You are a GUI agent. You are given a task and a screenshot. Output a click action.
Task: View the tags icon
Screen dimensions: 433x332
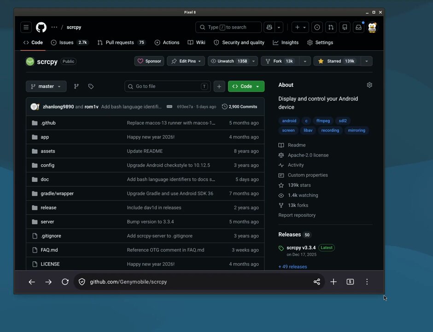click(91, 87)
